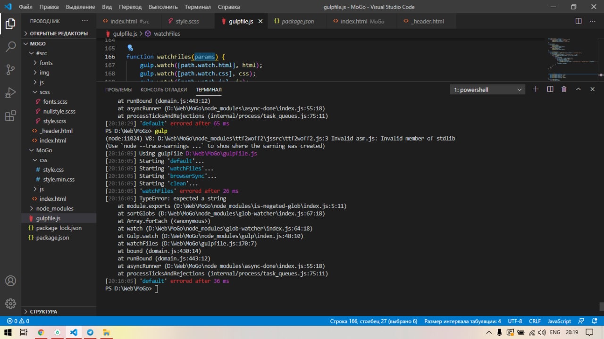Image resolution: width=604 pixels, height=339 pixels.
Task: Switch to style.scss editor tab
Action: (x=187, y=22)
